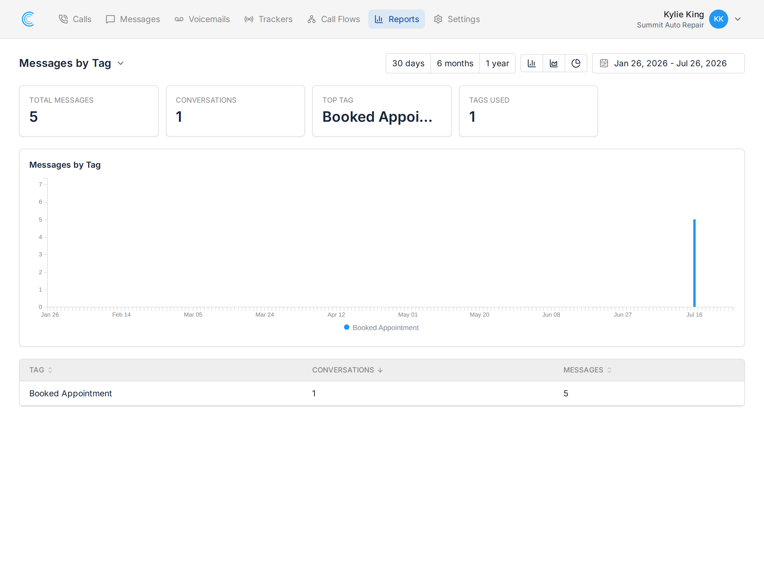The image size is (764, 573).
Task: Click the blue legend dot for Booked Appointment
Action: 346,327
